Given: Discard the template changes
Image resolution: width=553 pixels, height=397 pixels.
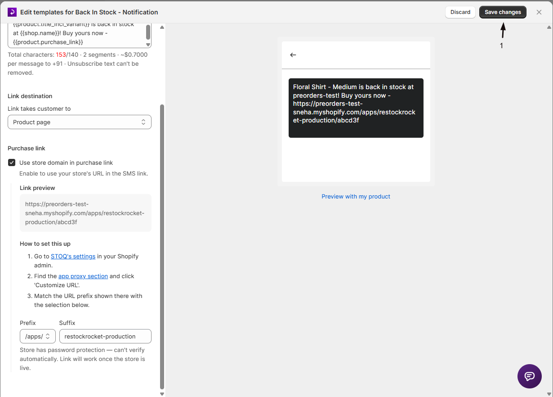Looking at the screenshot, I should coord(460,12).
